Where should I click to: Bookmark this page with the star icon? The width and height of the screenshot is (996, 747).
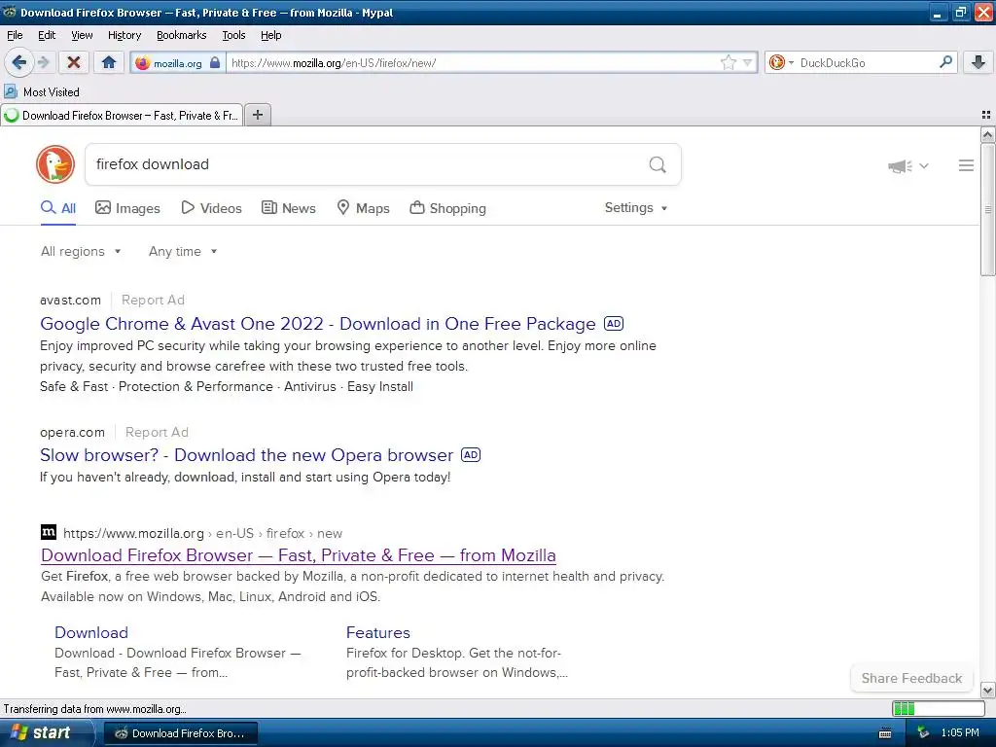pyautogui.click(x=728, y=62)
